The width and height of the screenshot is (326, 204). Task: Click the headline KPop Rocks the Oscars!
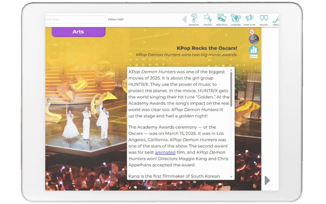tap(207, 48)
